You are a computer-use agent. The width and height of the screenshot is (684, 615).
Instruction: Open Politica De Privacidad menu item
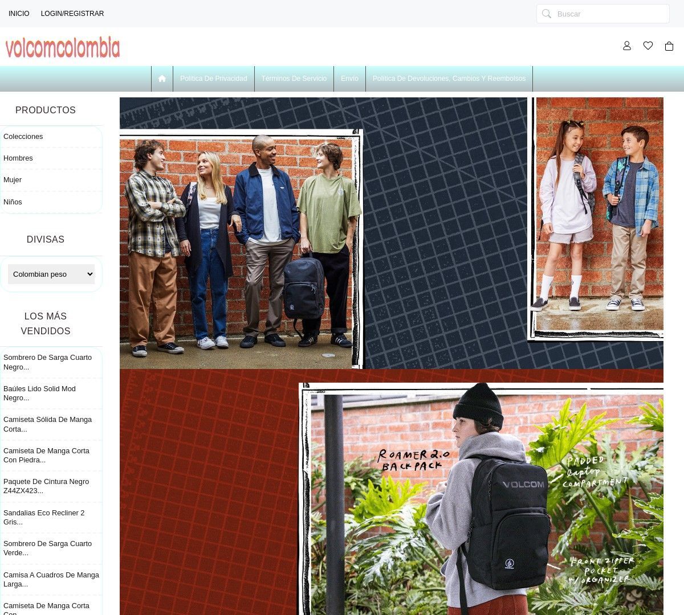[x=214, y=79]
